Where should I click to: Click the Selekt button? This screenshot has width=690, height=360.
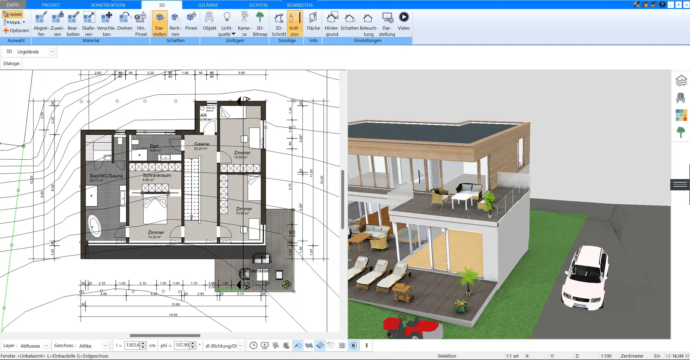pos(12,14)
